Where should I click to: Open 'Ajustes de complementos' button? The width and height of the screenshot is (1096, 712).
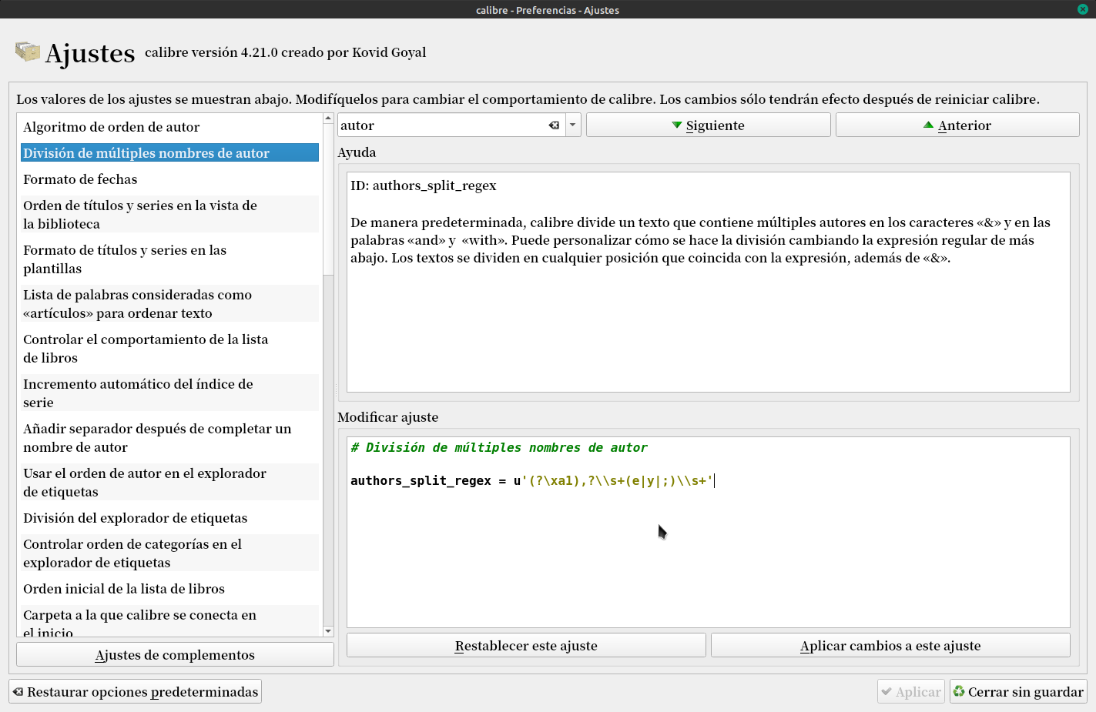pos(175,655)
